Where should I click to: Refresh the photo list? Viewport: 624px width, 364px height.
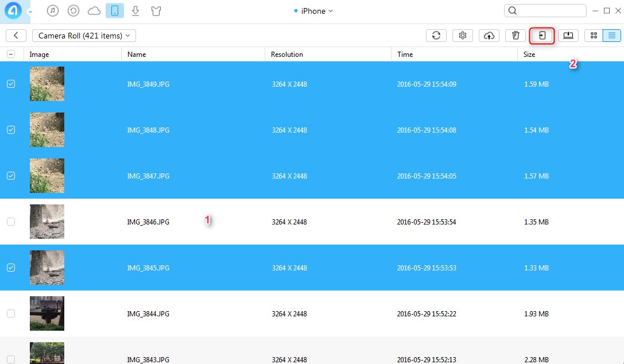click(436, 36)
